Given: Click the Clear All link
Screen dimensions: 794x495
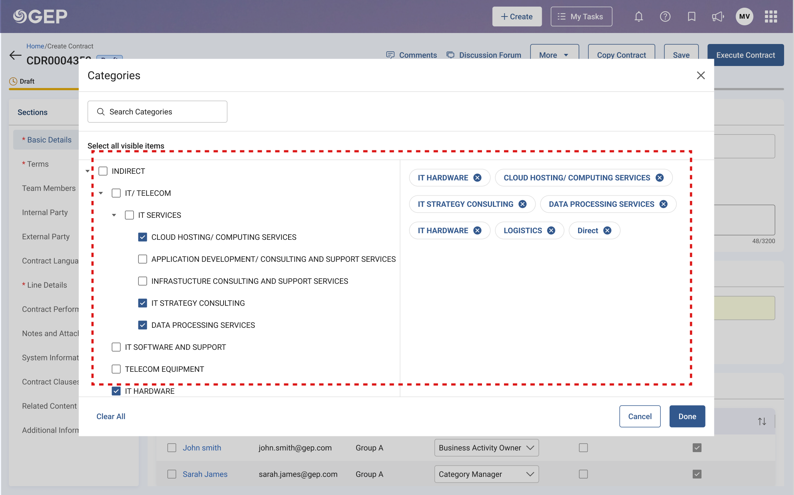Looking at the screenshot, I should pyautogui.click(x=111, y=417).
